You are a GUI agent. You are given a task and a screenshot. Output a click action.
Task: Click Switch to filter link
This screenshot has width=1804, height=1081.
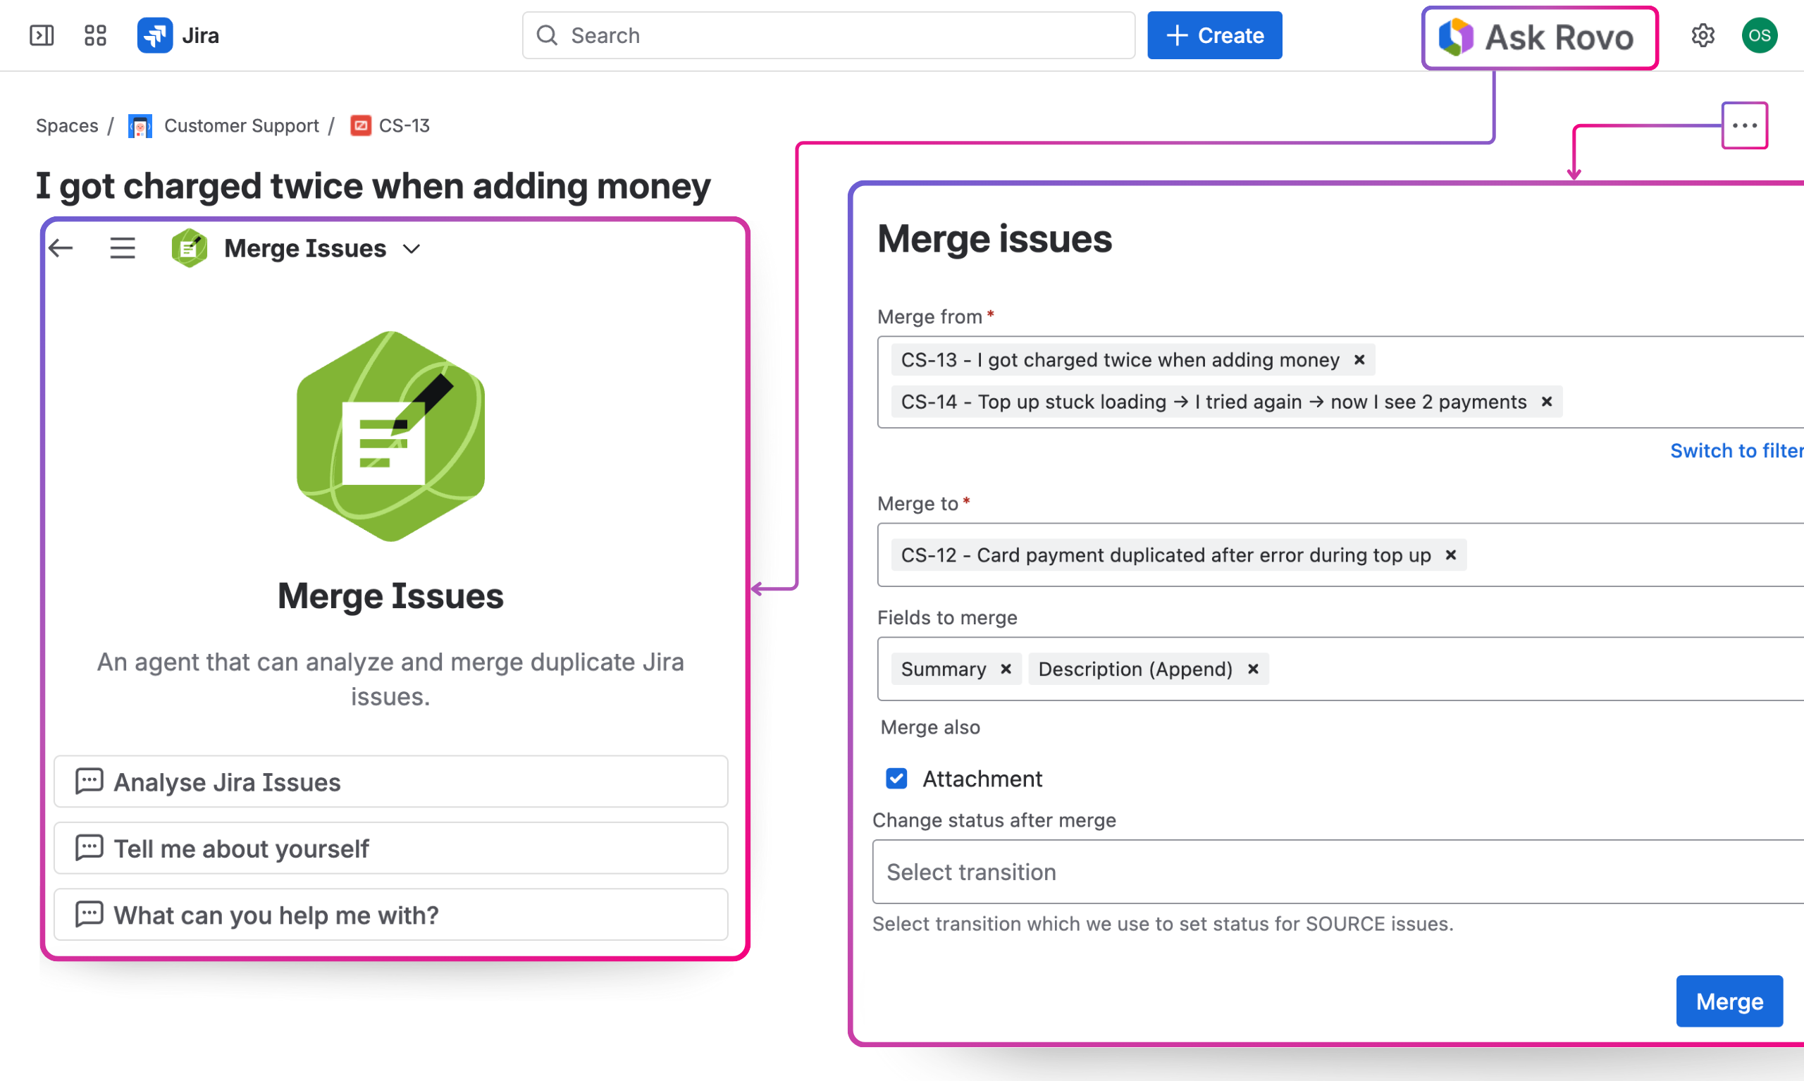tap(1736, 451)
